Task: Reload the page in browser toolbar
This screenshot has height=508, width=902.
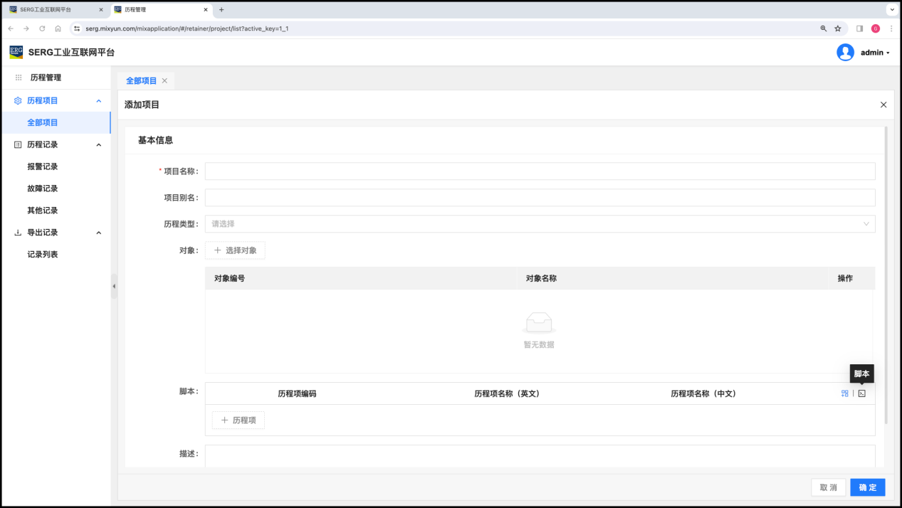Action: pyautogui.click(x=42, y=28)
